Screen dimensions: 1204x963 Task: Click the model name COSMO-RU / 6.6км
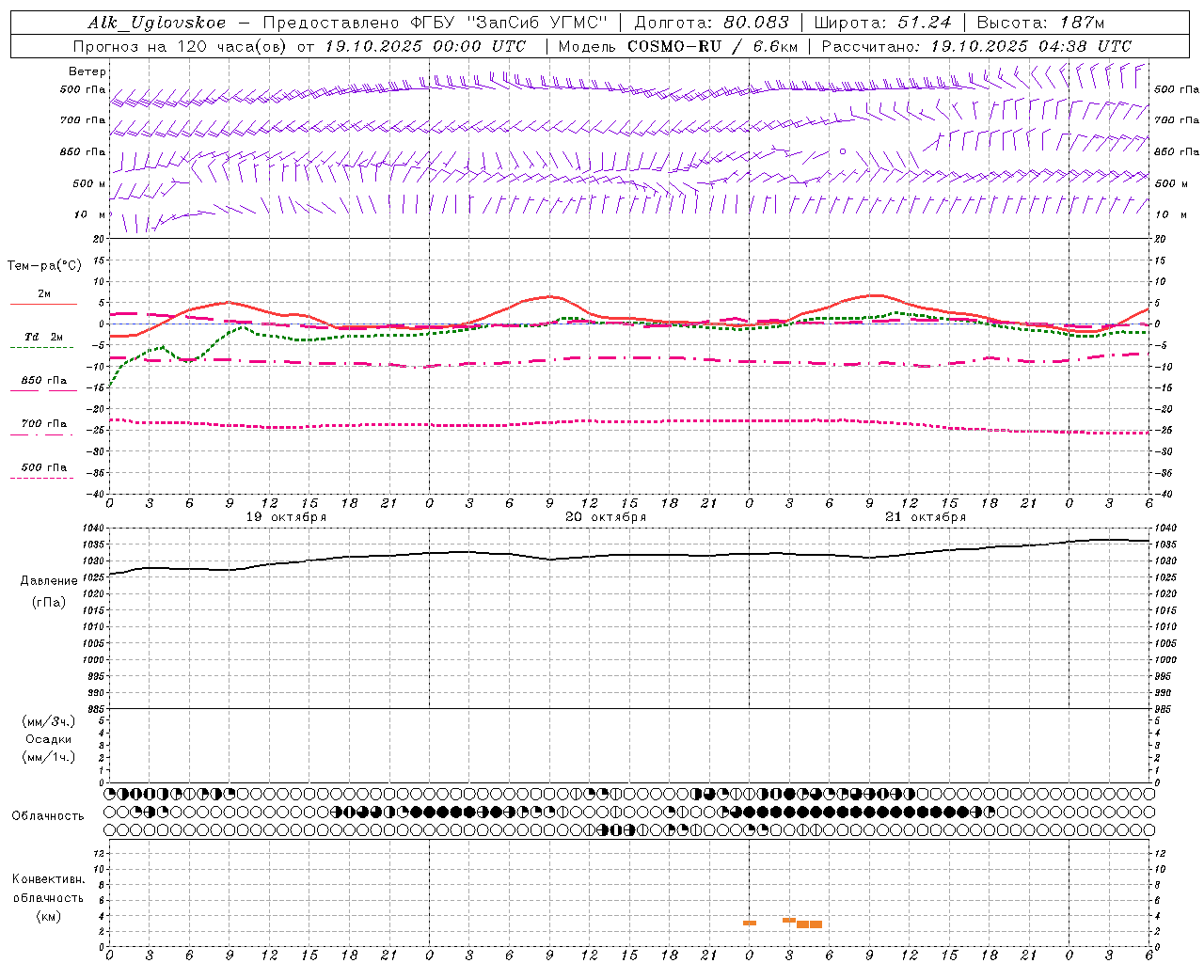pyautogui.click(x=713, y=46)
